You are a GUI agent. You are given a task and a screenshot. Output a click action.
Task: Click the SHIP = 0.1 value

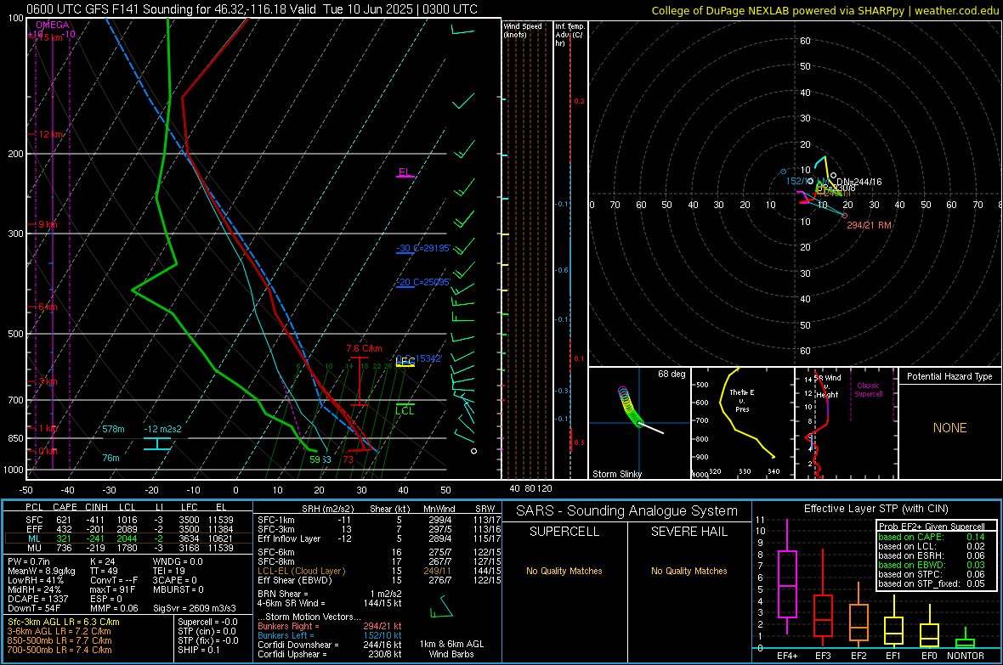[x=199, y=650]
